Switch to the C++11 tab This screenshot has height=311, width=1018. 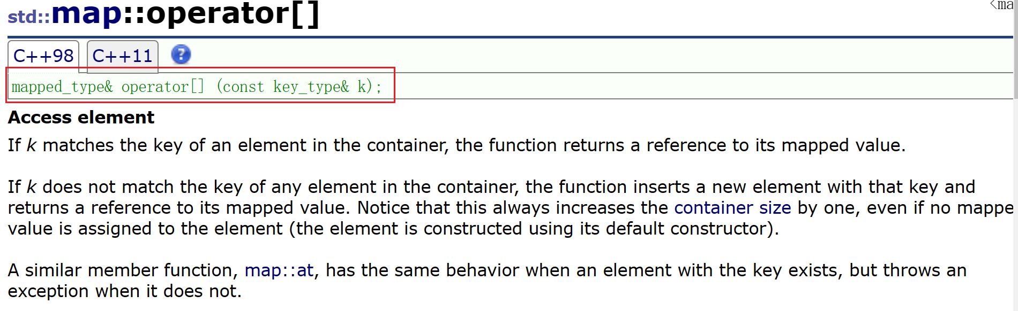(x=122, y=56)
